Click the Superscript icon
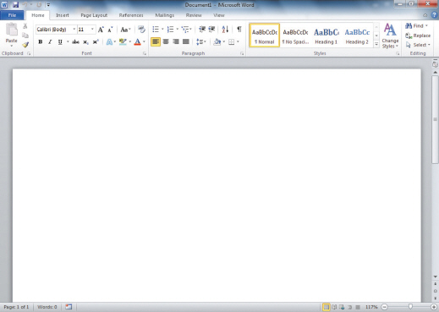The height and width of the screenshot is (312, 439). (96, 42)
